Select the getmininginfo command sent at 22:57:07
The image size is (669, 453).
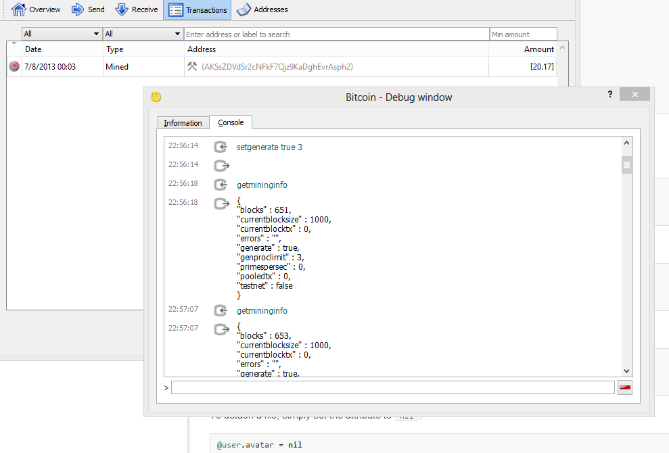click(x=262, y=310)
